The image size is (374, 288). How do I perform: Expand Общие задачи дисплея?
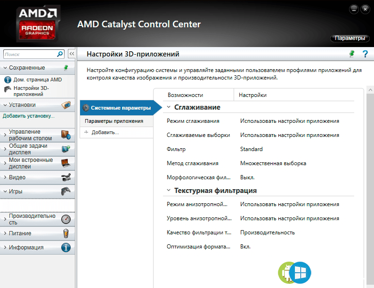coord(5,149)
